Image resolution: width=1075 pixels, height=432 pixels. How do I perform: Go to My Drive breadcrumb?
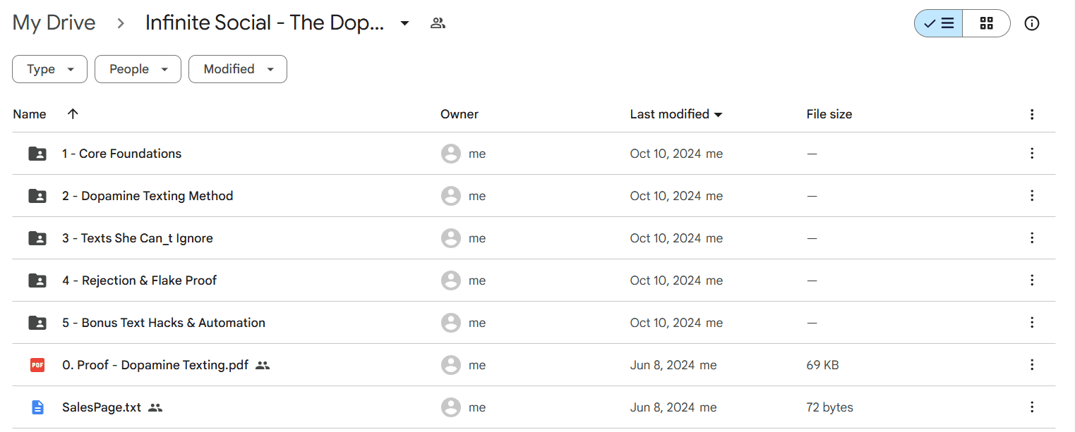click(x=54, y=23)
